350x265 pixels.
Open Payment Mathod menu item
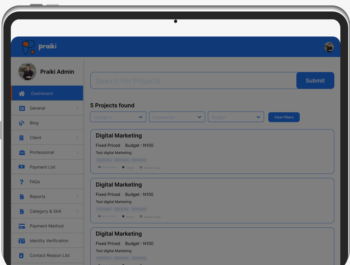click(x=47, y=226)
